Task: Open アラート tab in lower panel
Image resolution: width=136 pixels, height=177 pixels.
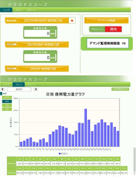Action: [x=31, y=84]
